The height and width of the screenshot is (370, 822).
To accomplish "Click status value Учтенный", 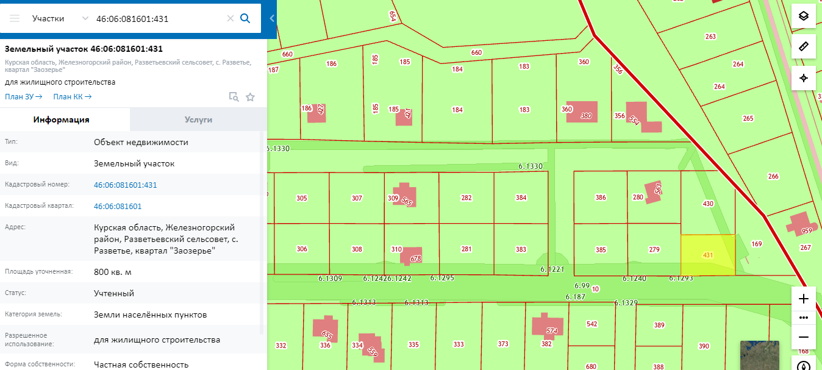I will pyautogui.click(x=114, y=293).
